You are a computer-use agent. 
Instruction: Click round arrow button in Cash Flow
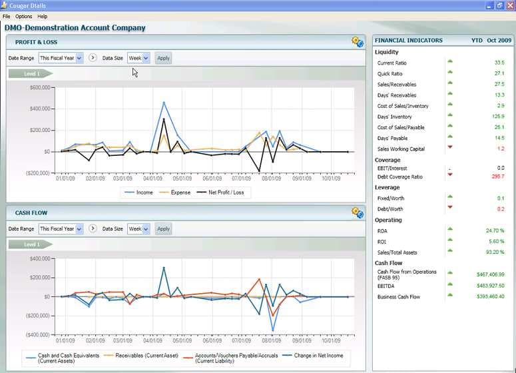point(93,228)
